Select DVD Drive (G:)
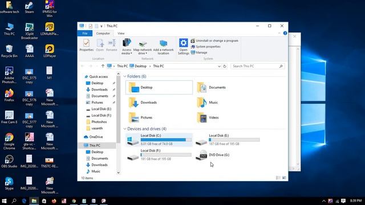The width and height of the screenshot is (365, 205). pyautogui.click(x=213, y=155)
